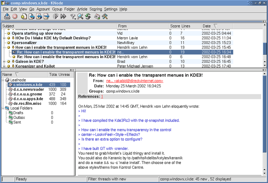Click the yellow status dot beside Opera starting
The image size is (268, 183).
click(x=9, y=33)
